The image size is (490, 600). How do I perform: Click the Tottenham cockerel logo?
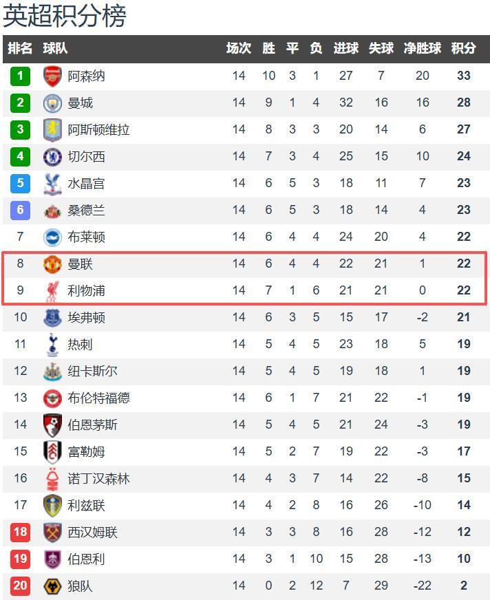coord(52,344)
